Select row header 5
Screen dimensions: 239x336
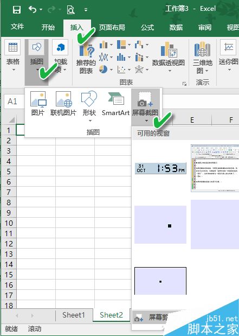pos(9,172)
